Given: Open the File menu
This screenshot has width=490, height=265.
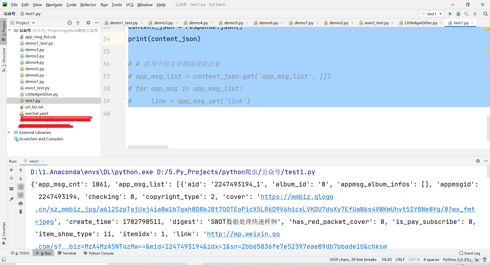Looking at the screenshot, I should click(x=14, y=5).
